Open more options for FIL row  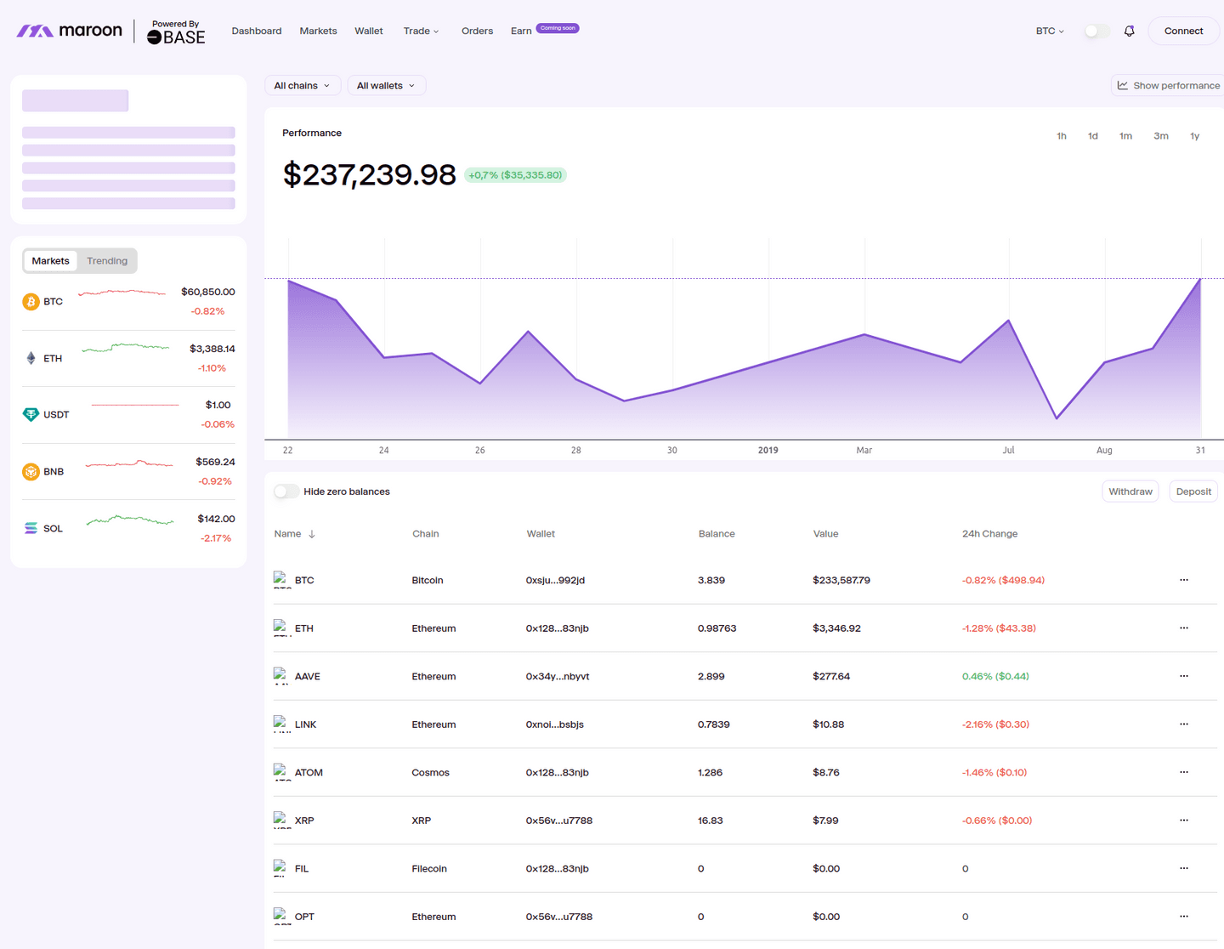[x=1184, y=868]
